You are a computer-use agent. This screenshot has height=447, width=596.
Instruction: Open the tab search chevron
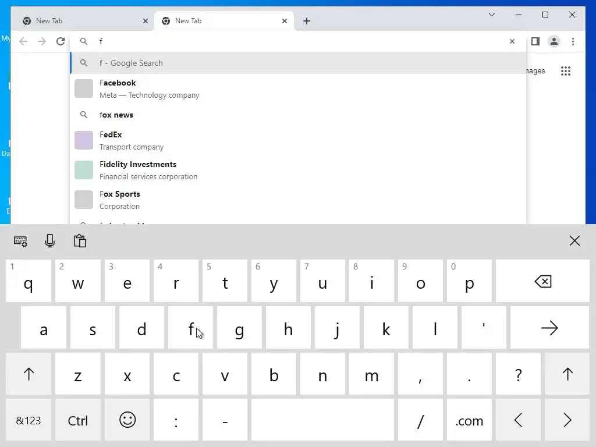coord(491,15)
